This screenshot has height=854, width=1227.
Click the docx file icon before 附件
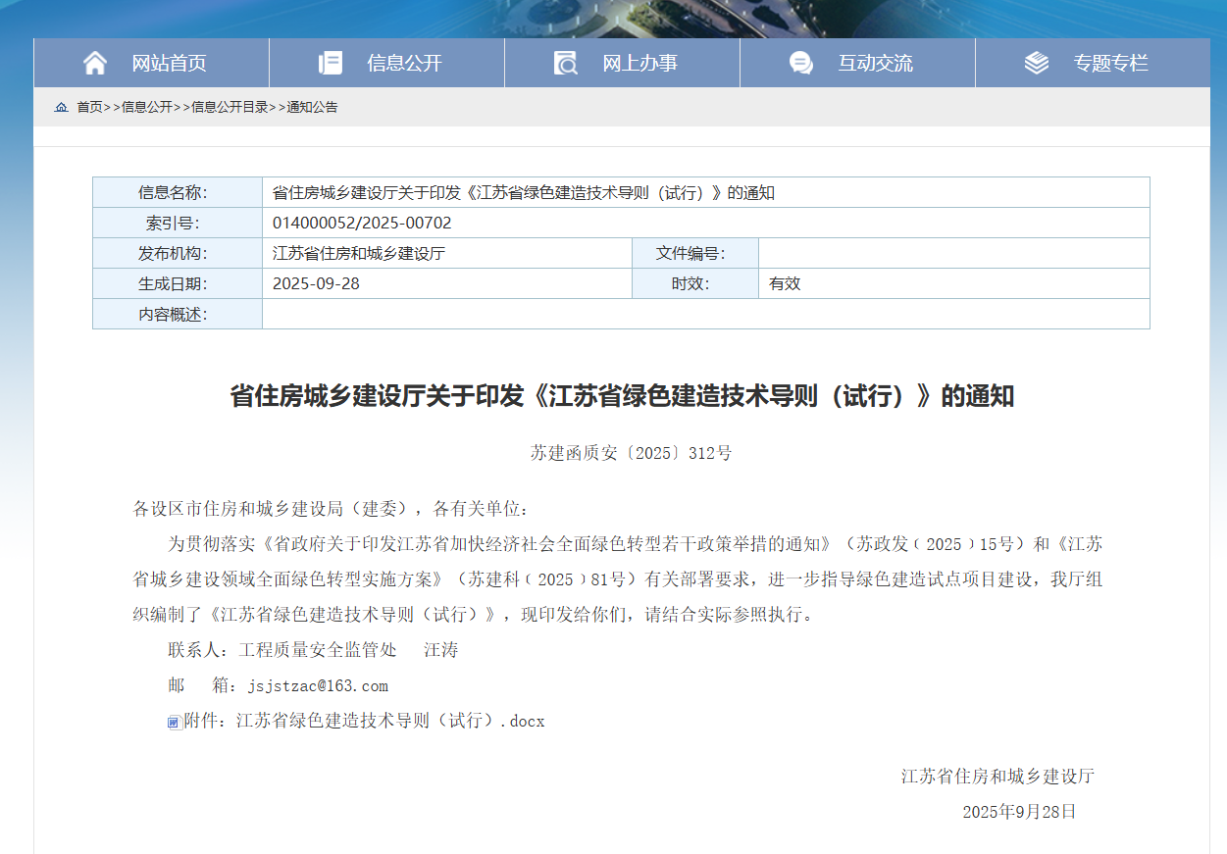pos(174,723)
